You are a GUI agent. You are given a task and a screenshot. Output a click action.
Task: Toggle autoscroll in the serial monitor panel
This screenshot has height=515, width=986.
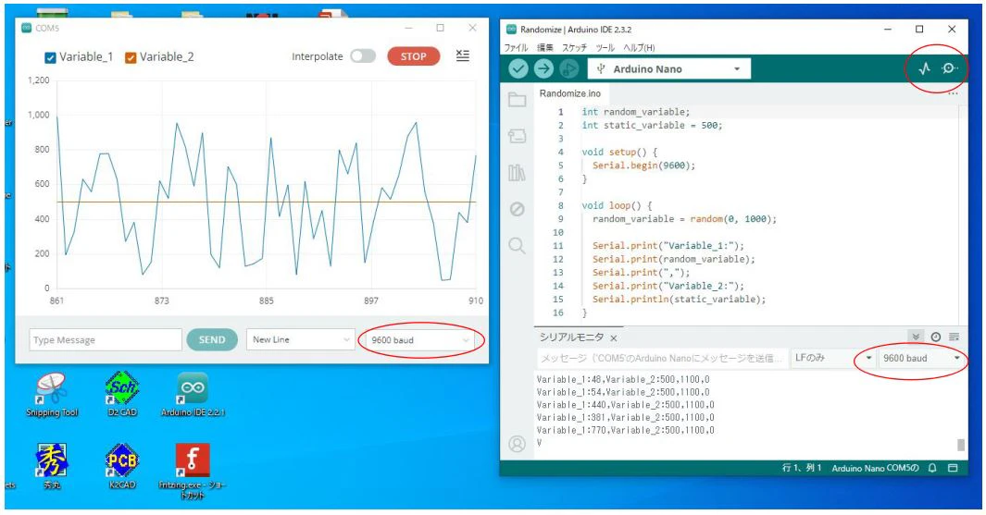tap(916, 337)
